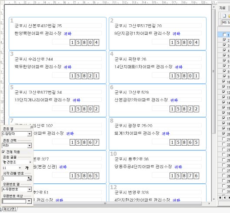Click the vertical scrollbar down arrow
The width and height of the screenshot is (230, 213).
tap(214, 199)
